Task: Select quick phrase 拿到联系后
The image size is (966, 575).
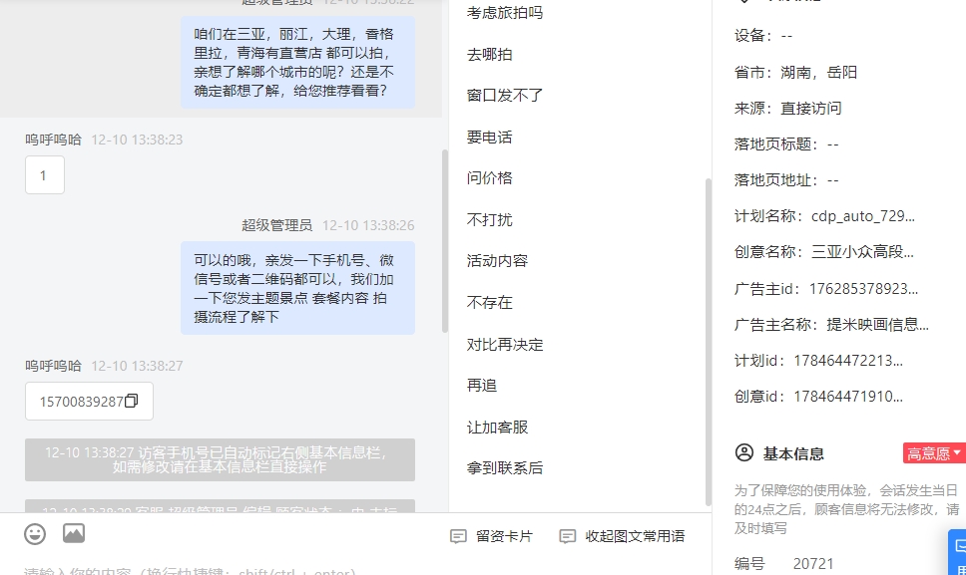Action: tap(505, 468)
